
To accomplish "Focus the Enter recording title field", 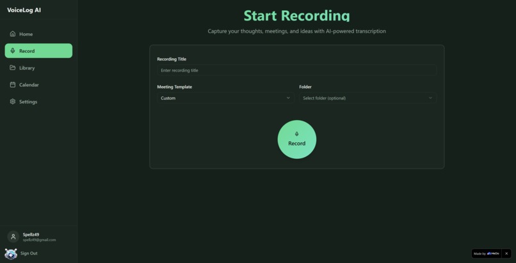I will pyautogui.click(x=297, y=70).
